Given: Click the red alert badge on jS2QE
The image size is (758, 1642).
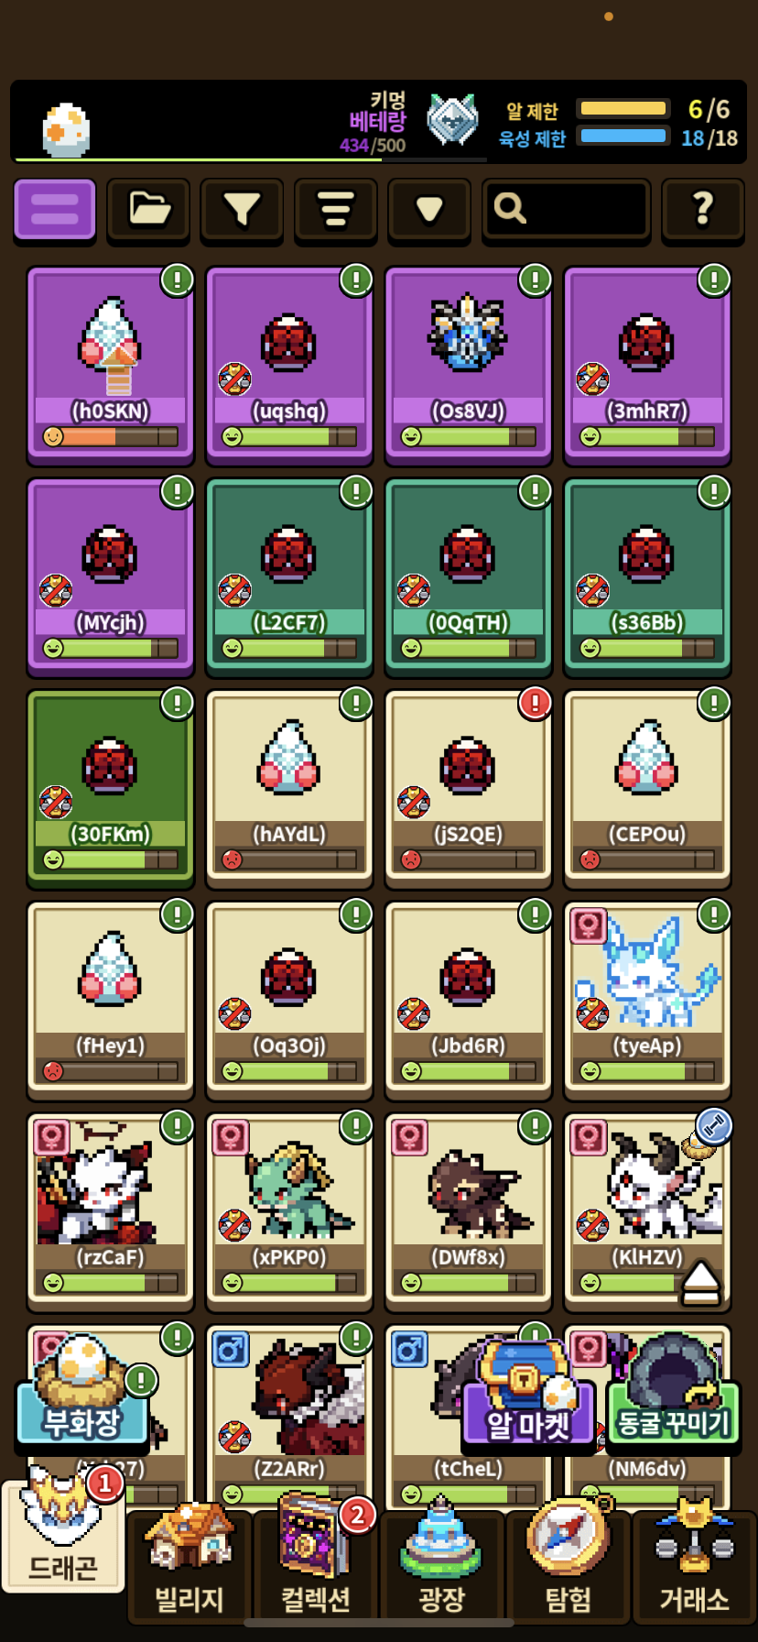Looking at the screenshot, I should [535, 703].
